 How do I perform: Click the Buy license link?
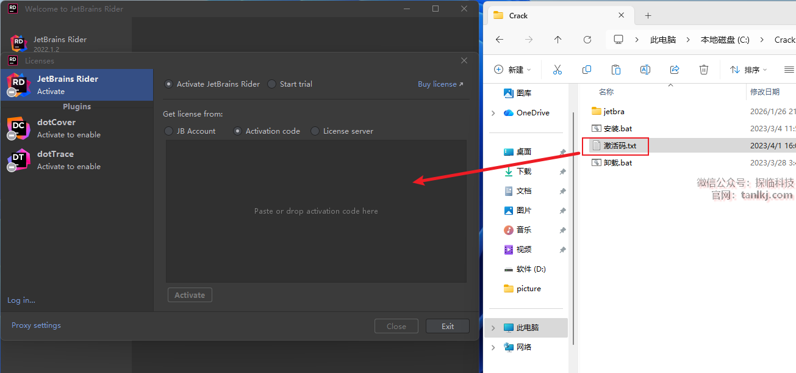coord(440,84)
